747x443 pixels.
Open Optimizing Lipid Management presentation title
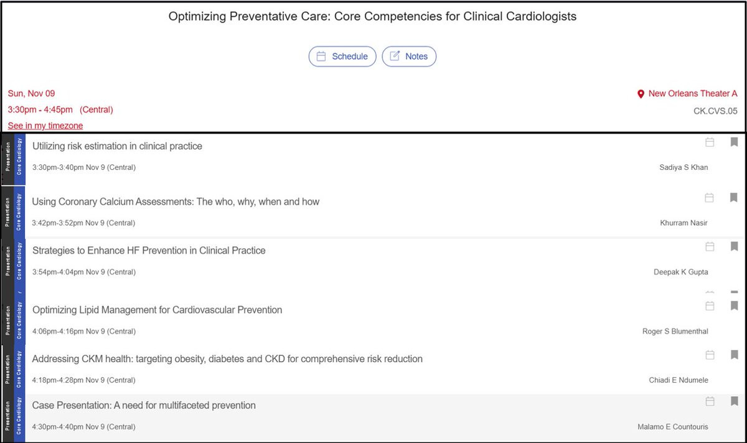pos(157,310)
